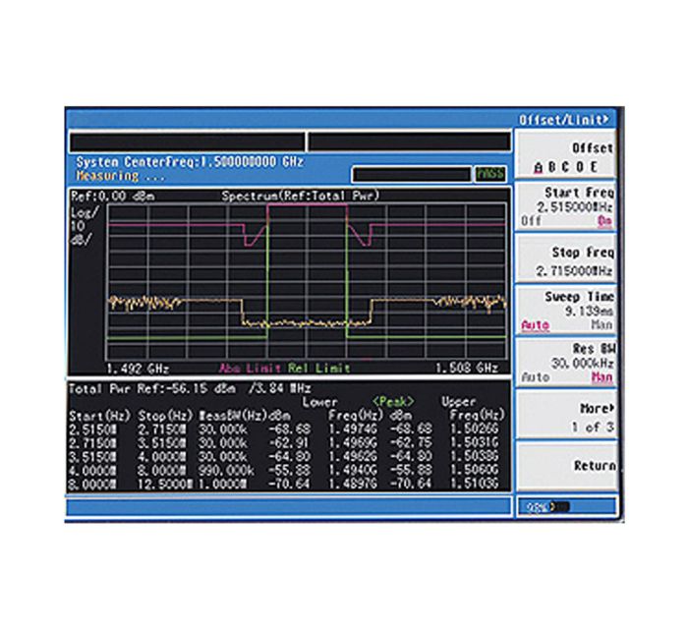Click the Measuring status text
Viewport: 688px width, 629px height.
(x=121, y=176)
